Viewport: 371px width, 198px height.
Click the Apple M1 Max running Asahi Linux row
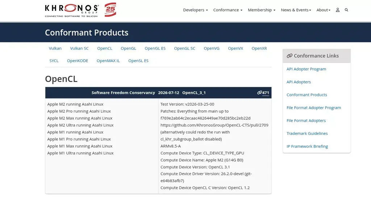tap(80, 146)
